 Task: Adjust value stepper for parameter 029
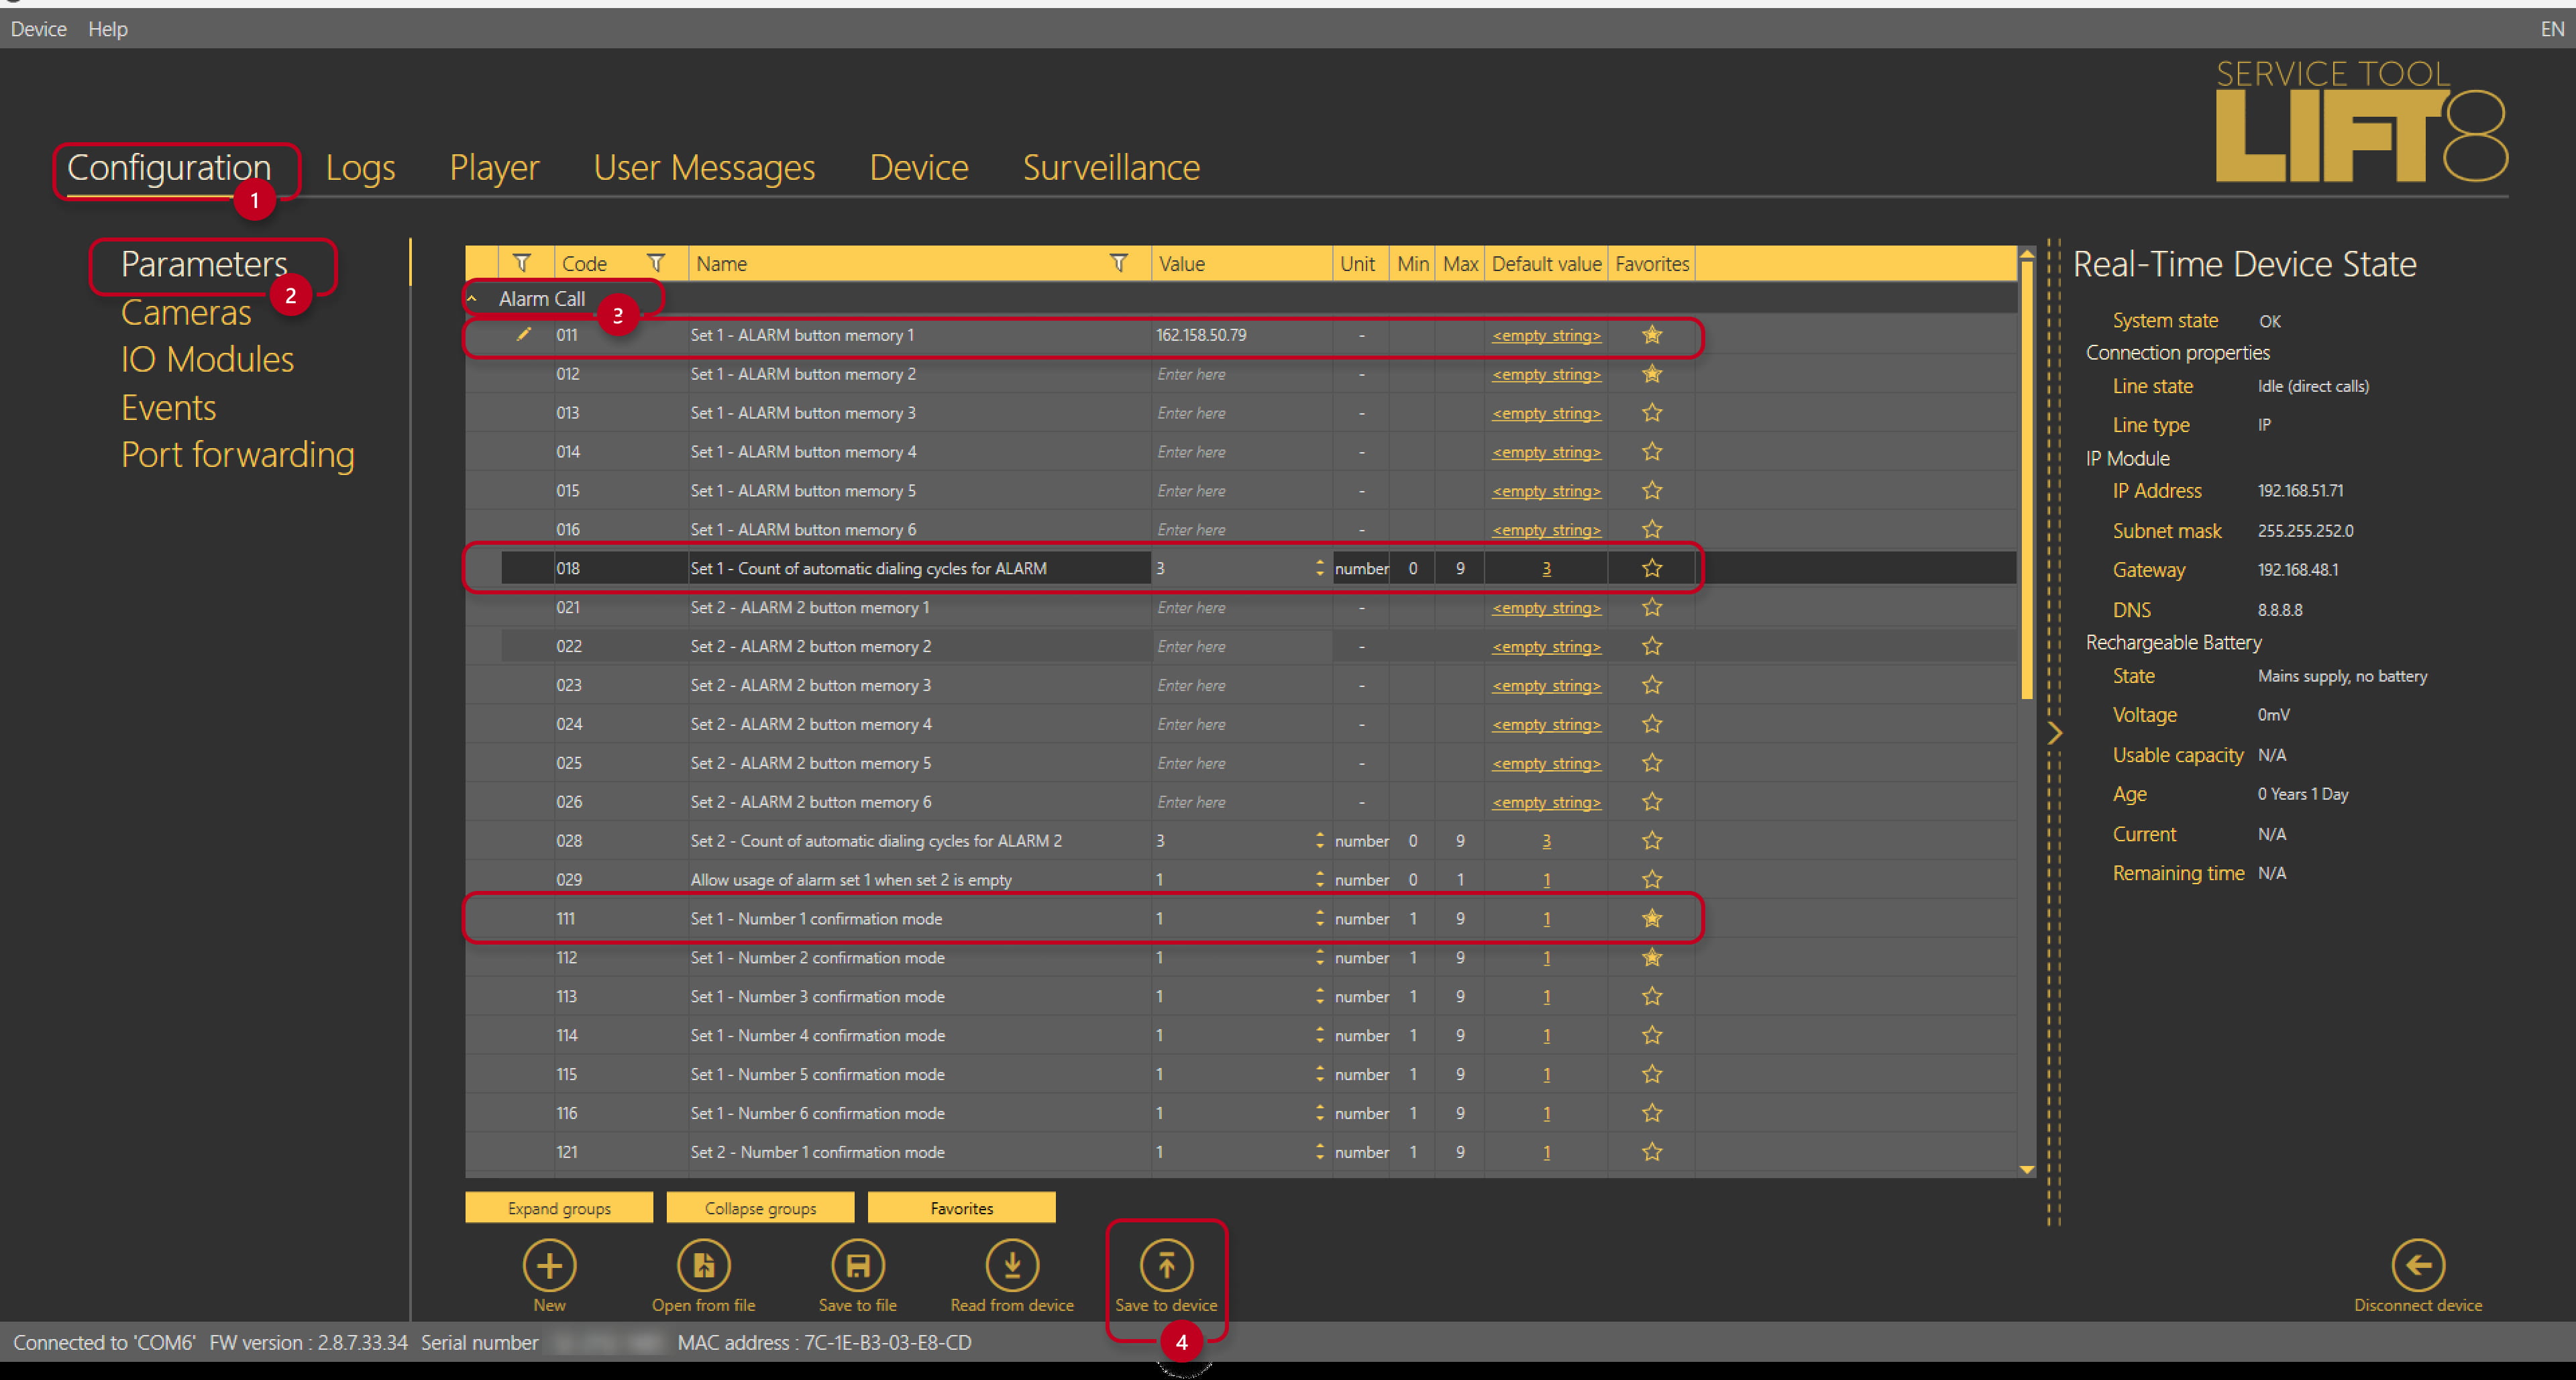[1320, 879]
